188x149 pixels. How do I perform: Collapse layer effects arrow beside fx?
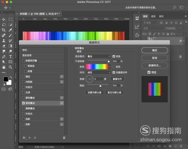[184, 41]
